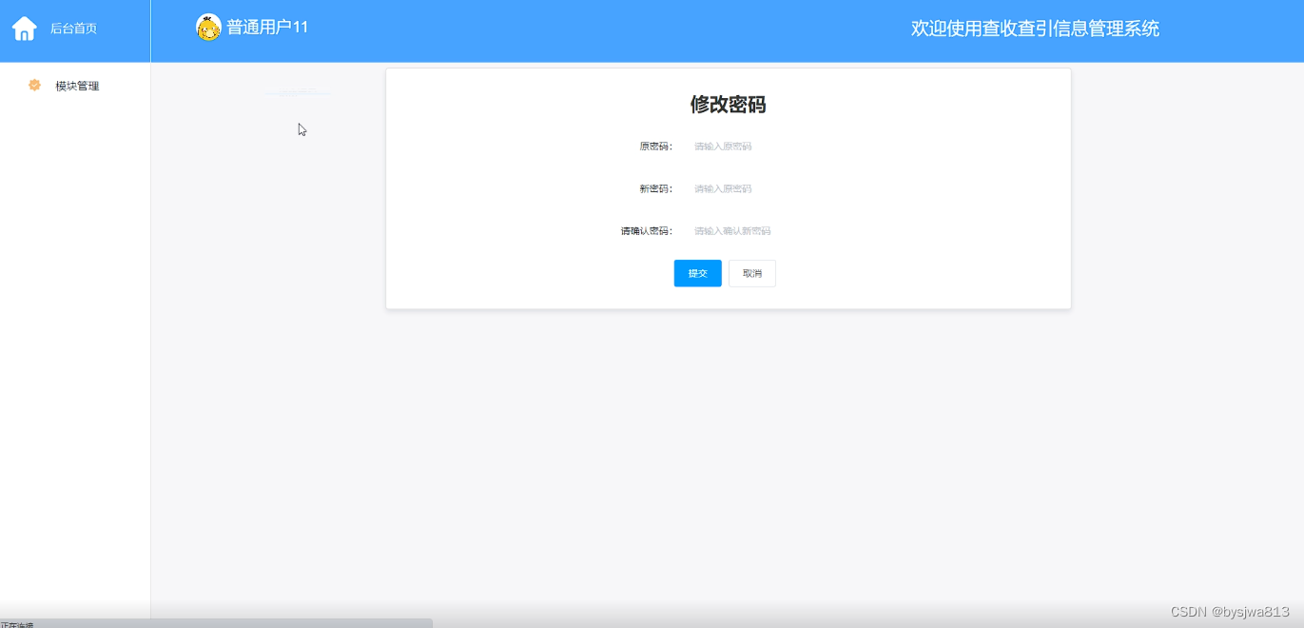Open the 模块管理 menu item
Image resolution: width=1304 pixels, height=628 pixels.
coord(77,86)
